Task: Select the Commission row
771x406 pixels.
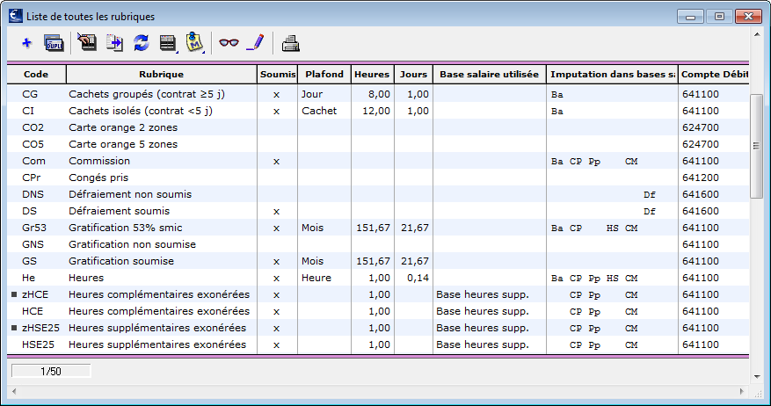Action: tap(378, 161)
